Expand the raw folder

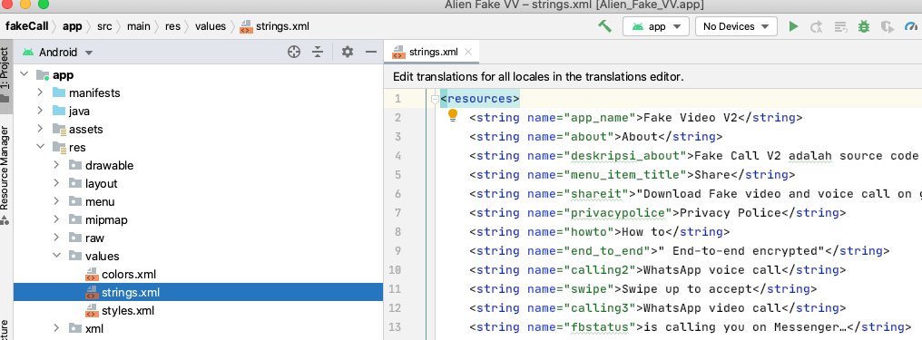pos(56,238)
